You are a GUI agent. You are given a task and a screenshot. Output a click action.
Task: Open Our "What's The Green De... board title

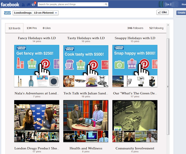pyautogui.click(x=135, y=93)
